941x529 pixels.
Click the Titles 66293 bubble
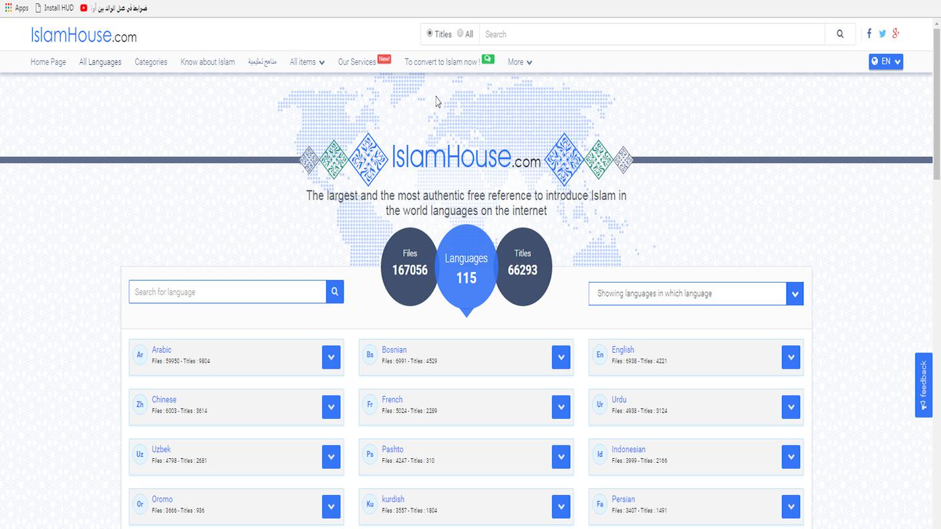523,267
